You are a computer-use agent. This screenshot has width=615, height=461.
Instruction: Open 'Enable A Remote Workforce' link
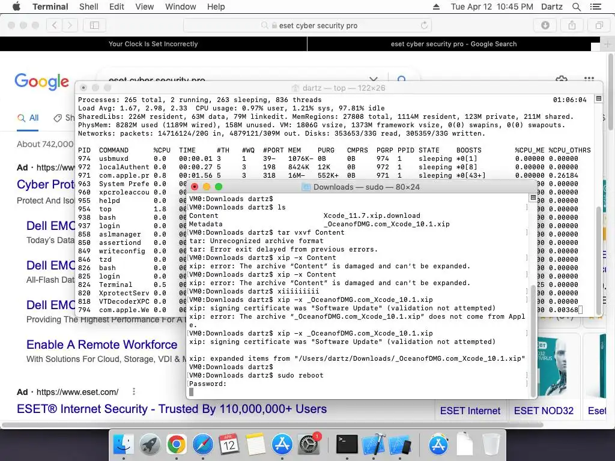click(101, 345)
